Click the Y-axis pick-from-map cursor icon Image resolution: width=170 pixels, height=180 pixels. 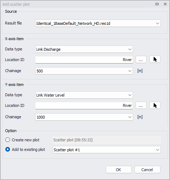point(155,105)
